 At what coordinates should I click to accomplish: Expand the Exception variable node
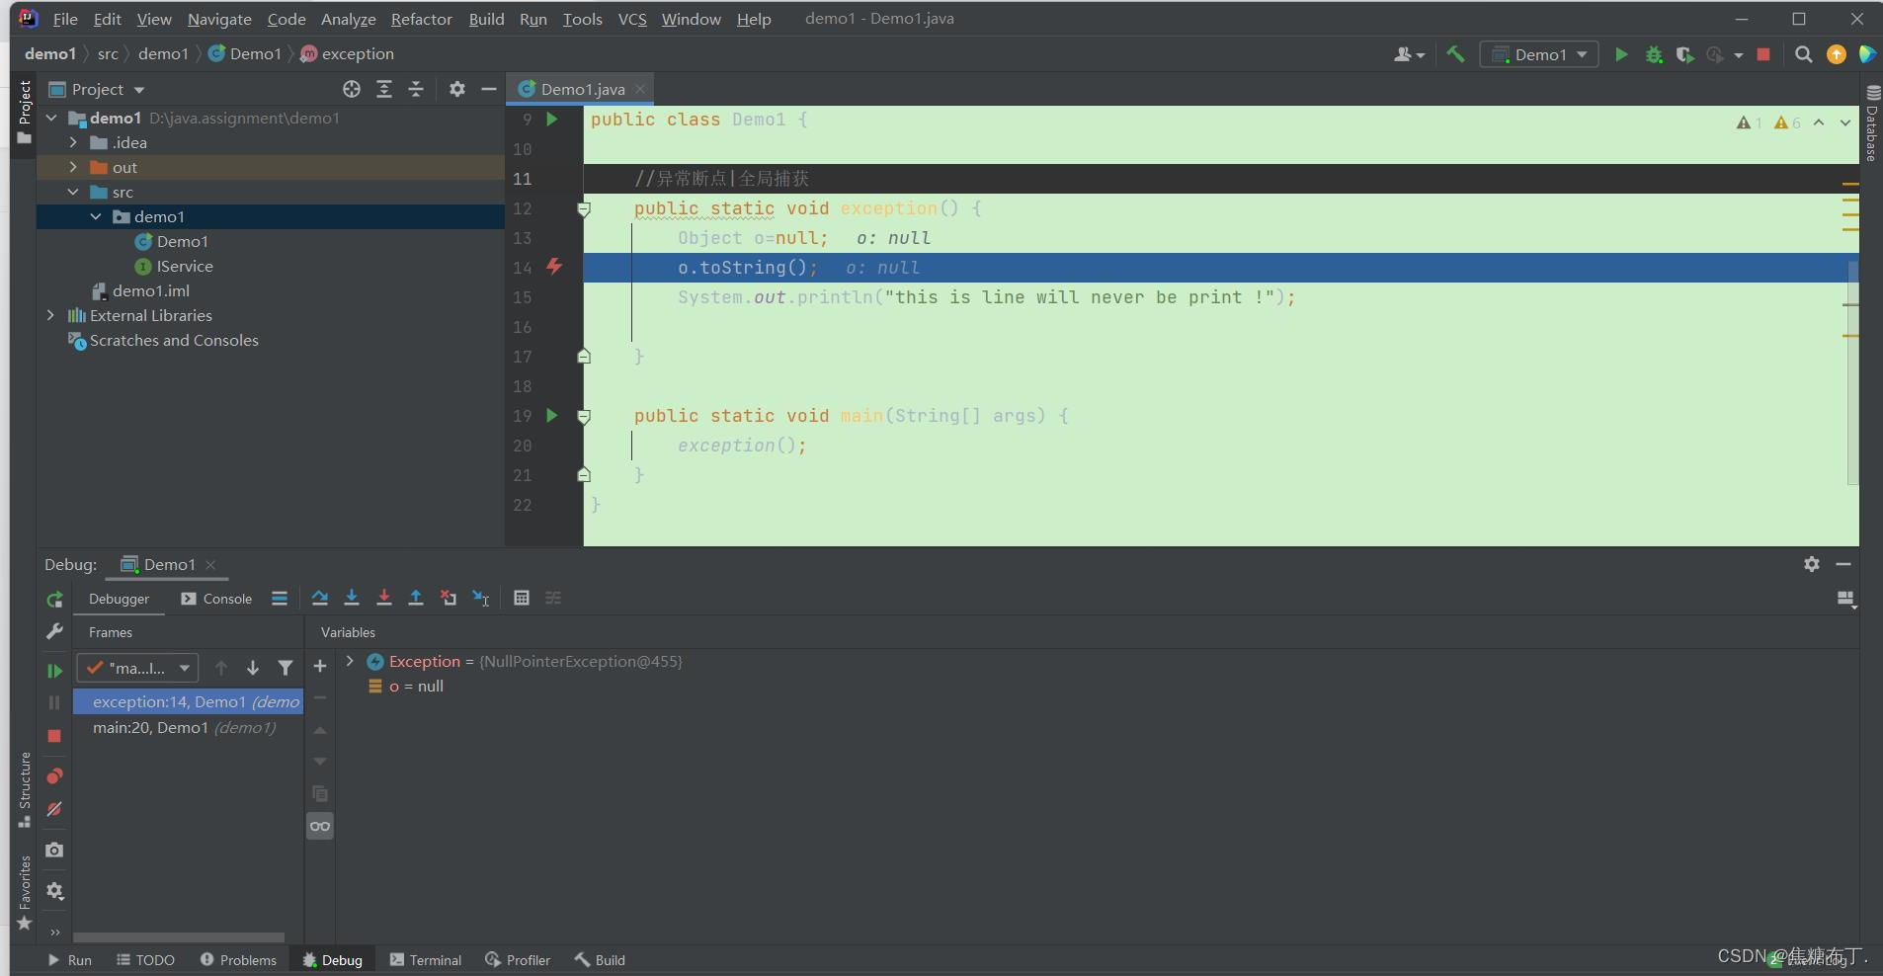pos(350,661)
